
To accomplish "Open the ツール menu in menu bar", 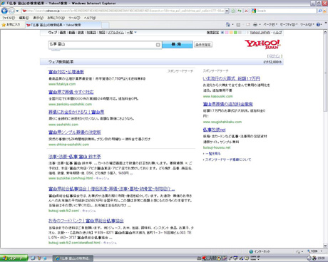I will pyautogui.click(x=74, y=18).
